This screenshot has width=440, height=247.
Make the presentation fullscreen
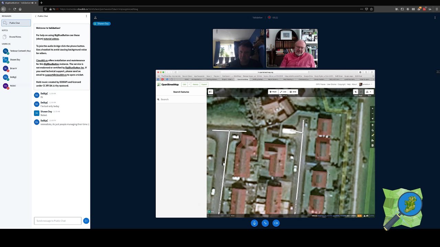[438, 72]
